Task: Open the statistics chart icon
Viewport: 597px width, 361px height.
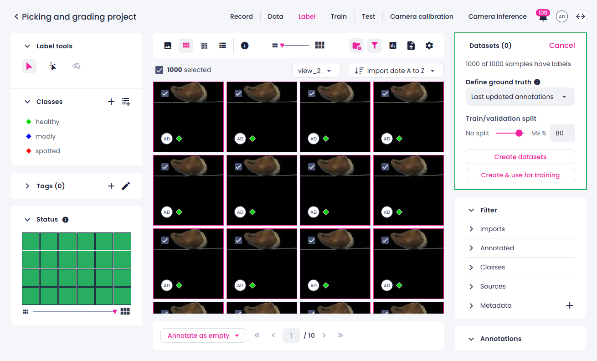Action: (x=393, y=46)
